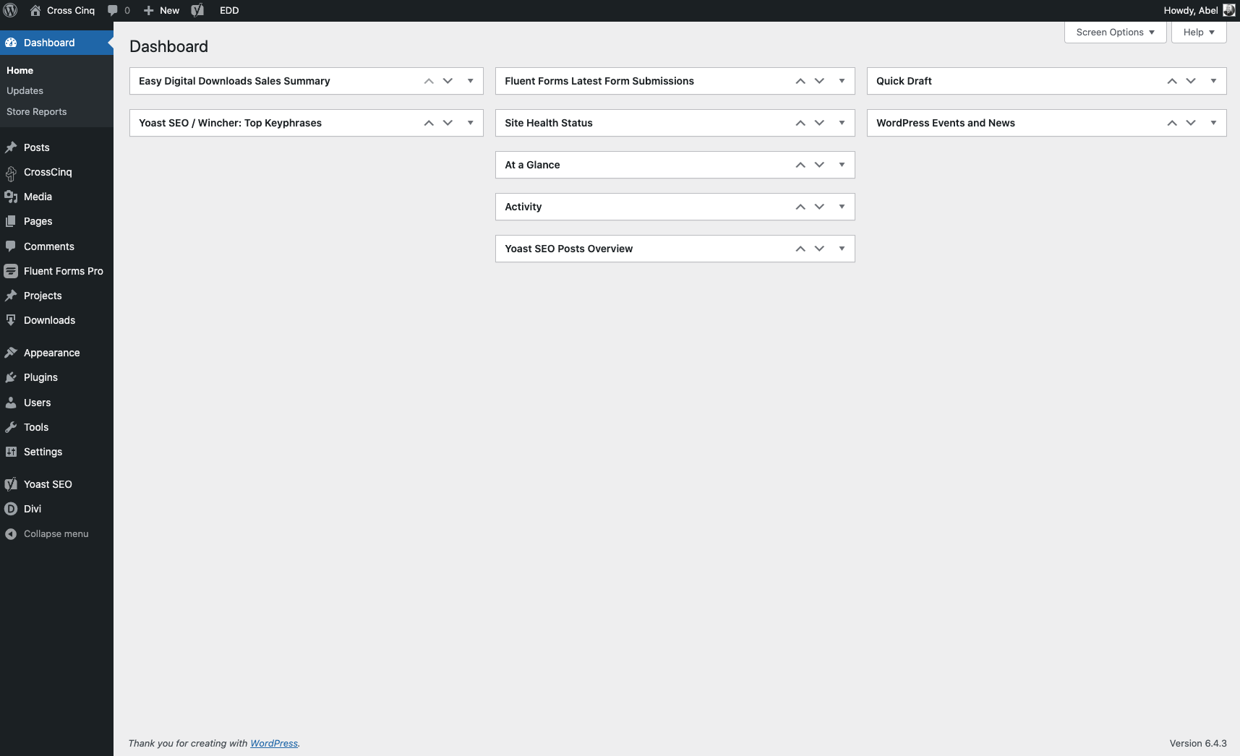Click the Divi circle icon
Screen dimensions: 1240x756
11,509
